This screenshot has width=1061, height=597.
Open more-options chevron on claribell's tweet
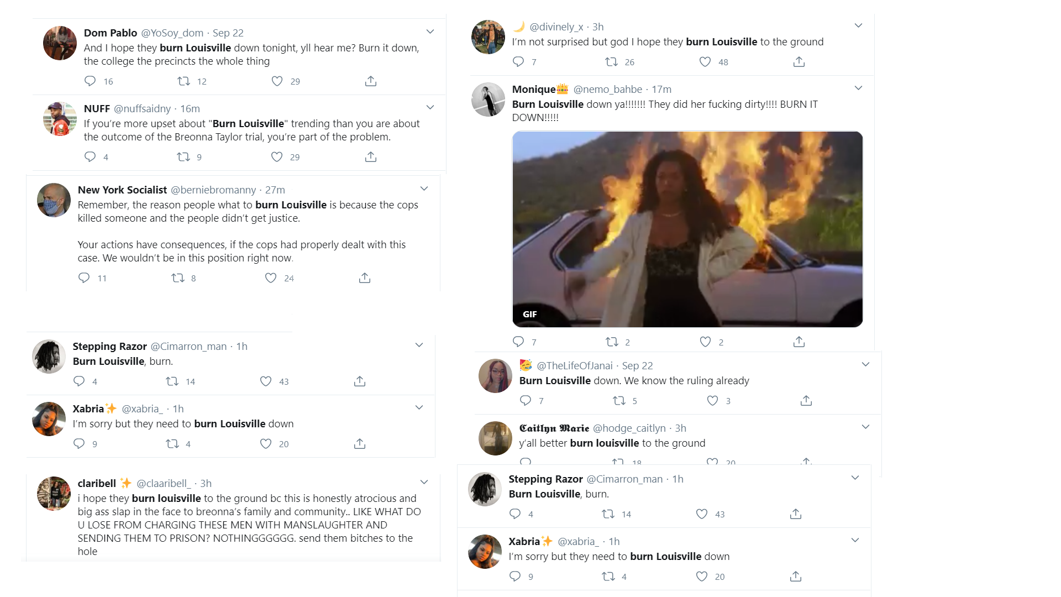(424, 482)
